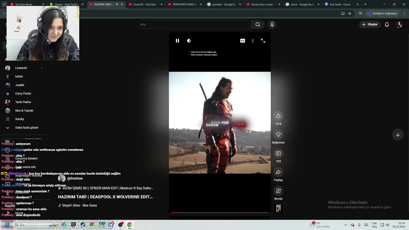Open the media controls icon in Chrome toolbar
This screenshot has width=409, height=230.
360,13
